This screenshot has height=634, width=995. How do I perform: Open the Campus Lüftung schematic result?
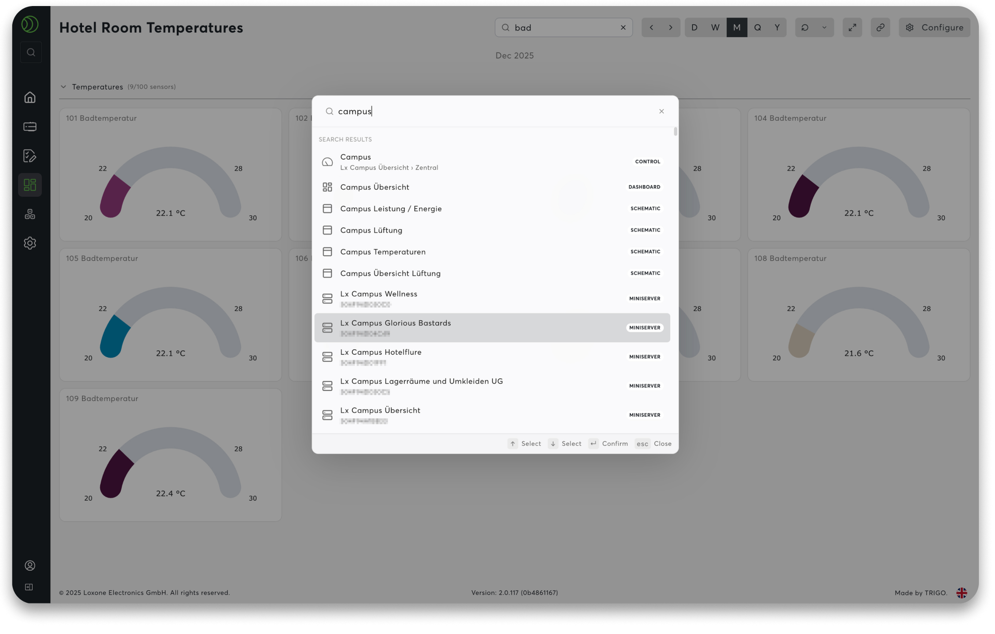click(x=492, y=230)
